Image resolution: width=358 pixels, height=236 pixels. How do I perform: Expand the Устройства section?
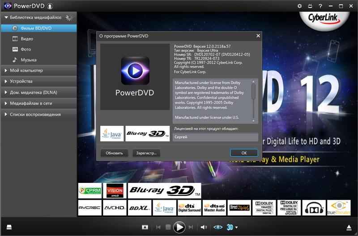(39, 81)
